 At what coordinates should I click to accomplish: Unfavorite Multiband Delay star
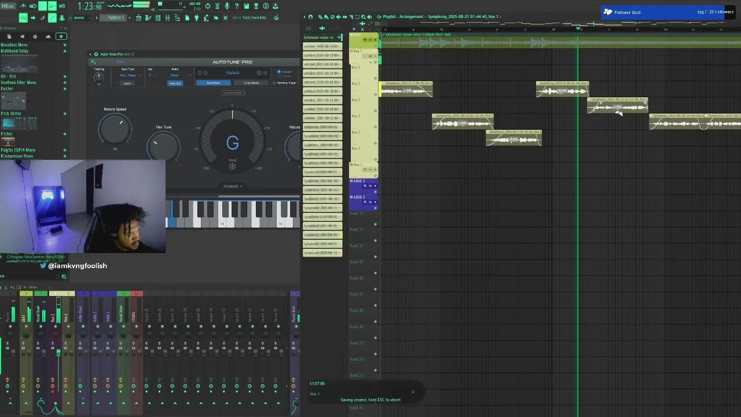pos(65,51)
